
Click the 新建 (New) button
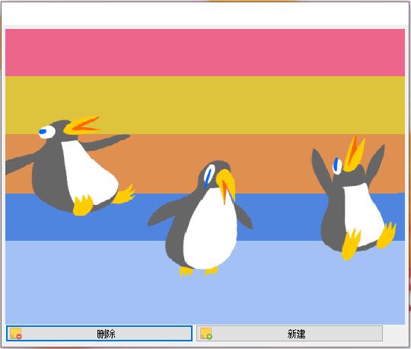tap(289, 334)
